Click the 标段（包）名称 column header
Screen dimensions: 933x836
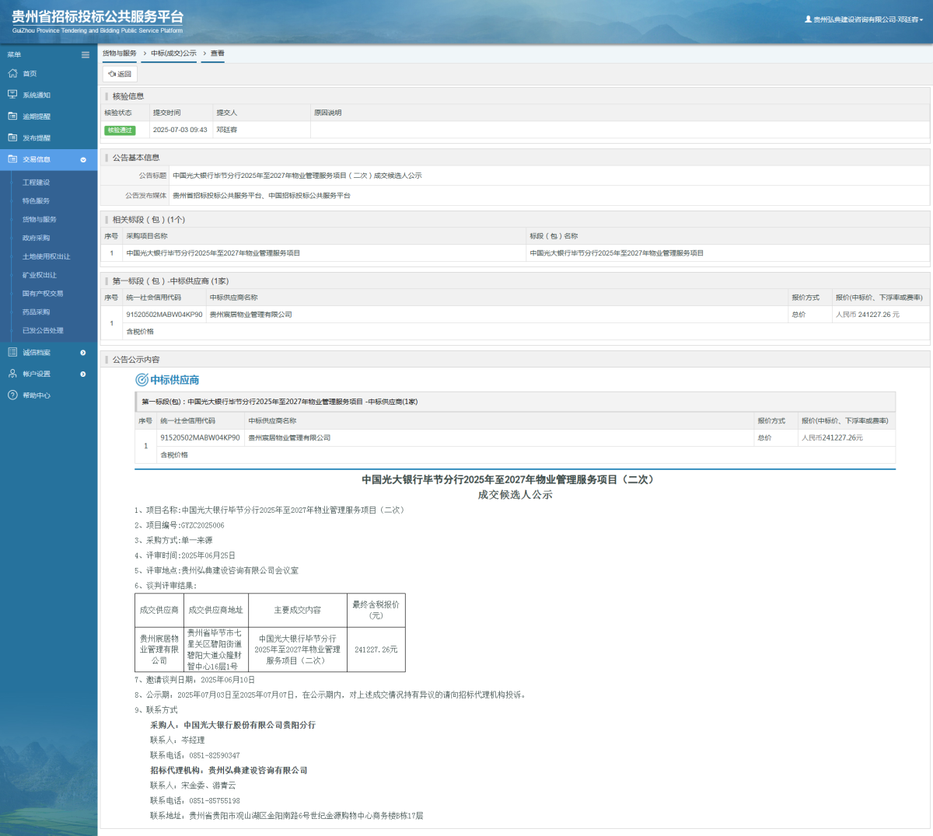point(554,236)
